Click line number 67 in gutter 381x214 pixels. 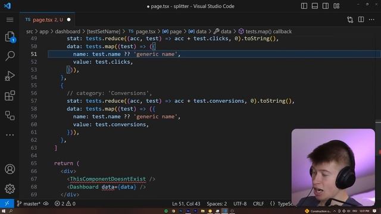[x=34, y=179]
